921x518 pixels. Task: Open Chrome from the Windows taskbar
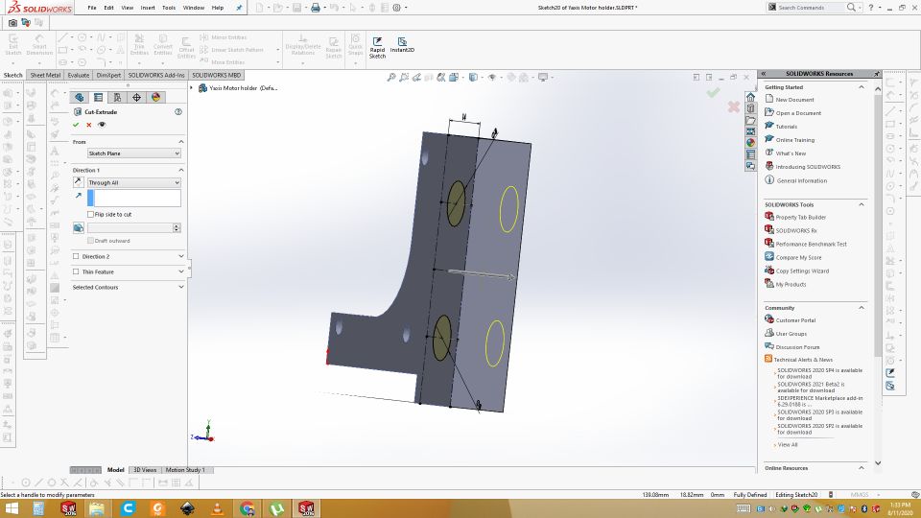coord(248,508)
